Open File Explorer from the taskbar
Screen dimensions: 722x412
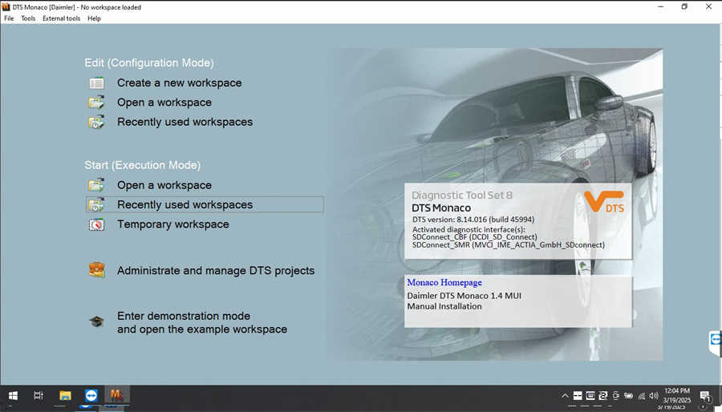click(65, 395)
